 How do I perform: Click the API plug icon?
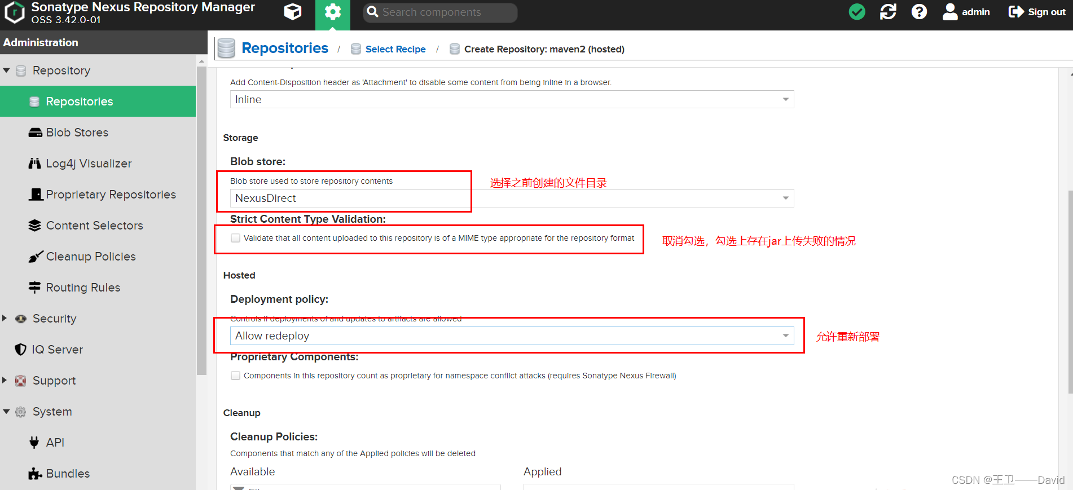pos(34,443)
